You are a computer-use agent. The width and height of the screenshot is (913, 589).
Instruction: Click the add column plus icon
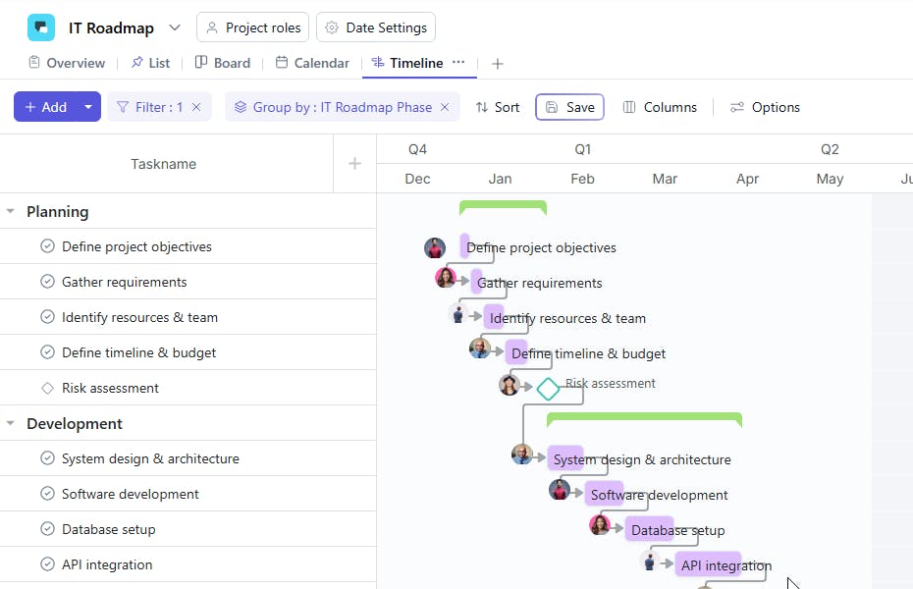(x=355, y=164)
